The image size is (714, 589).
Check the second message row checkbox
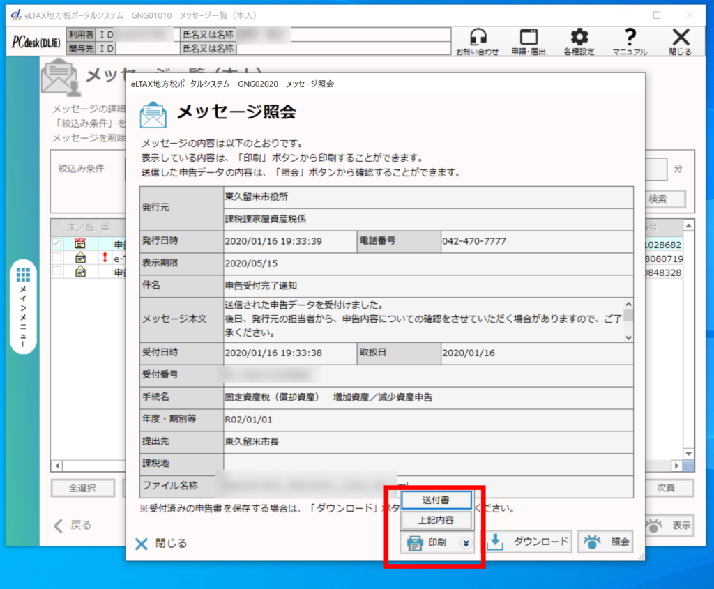(56, 258)
